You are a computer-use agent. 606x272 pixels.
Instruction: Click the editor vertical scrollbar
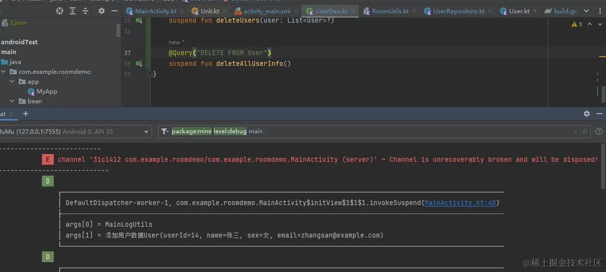tap(604, 94)
